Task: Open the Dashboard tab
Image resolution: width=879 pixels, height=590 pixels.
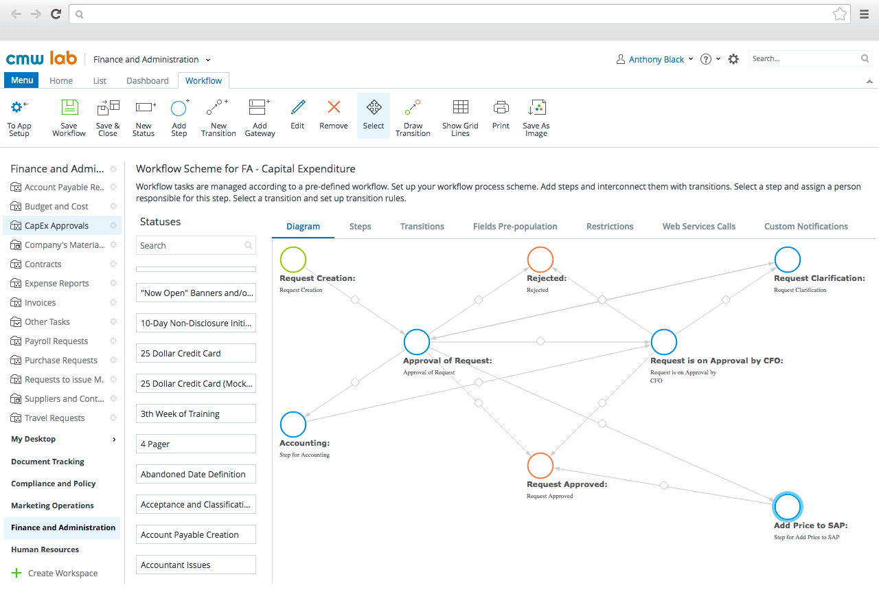Action: pos(148,81)
